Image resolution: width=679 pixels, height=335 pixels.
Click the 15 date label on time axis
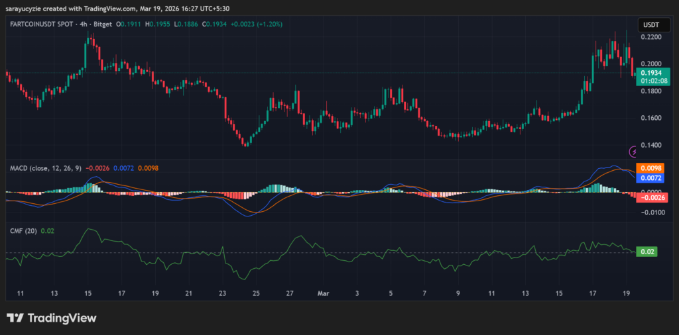point(88,292)
